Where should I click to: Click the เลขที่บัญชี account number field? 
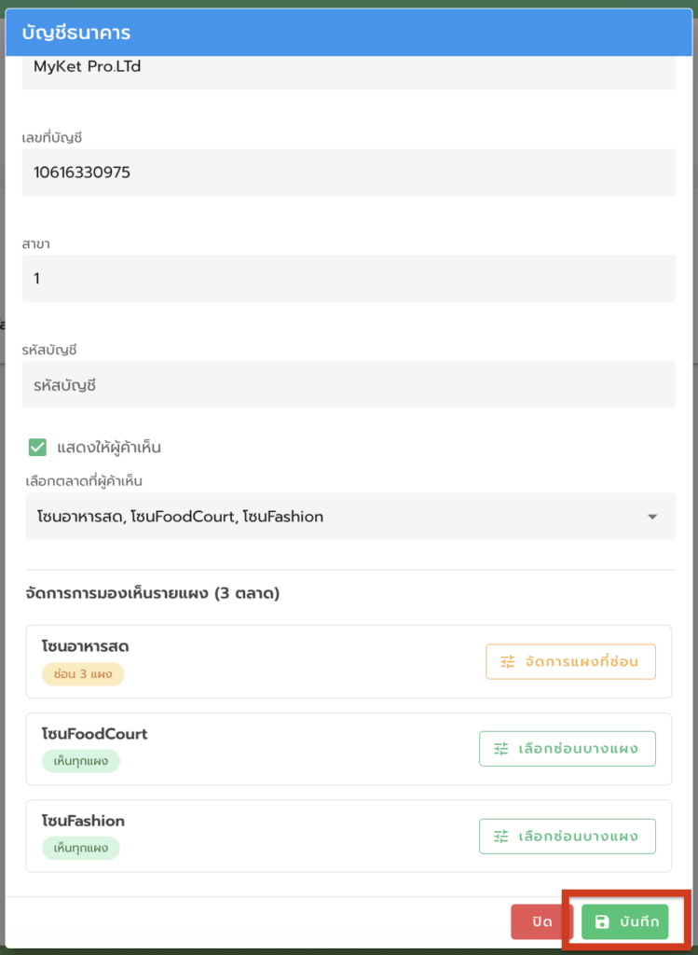click(349, 173)
